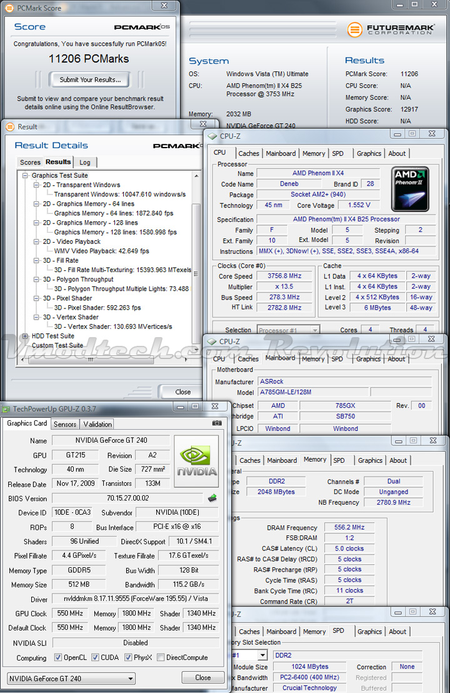
Task: Expand the HDD Test Suite node
Action: coord(25,336)
